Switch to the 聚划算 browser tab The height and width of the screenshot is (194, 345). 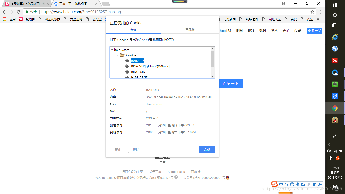[27, 4]
